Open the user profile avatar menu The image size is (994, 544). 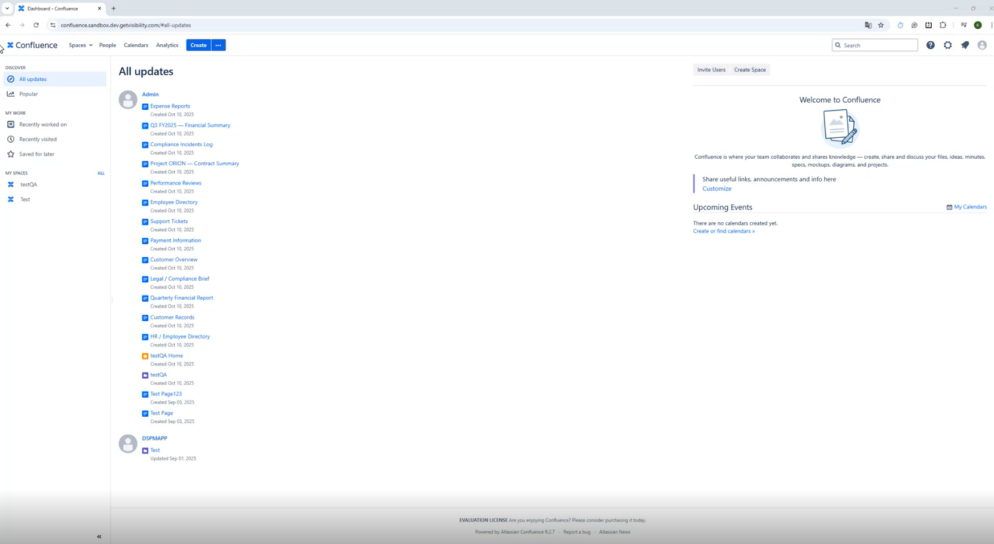pos(981,45)
